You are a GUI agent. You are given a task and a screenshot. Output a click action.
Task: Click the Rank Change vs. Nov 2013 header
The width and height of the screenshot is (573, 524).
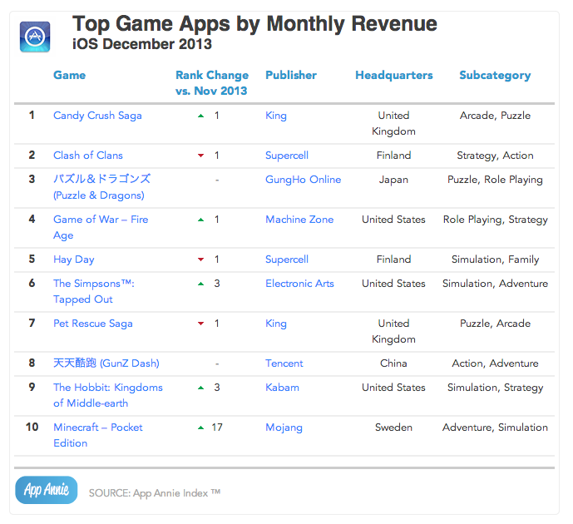tap(212, 83)
